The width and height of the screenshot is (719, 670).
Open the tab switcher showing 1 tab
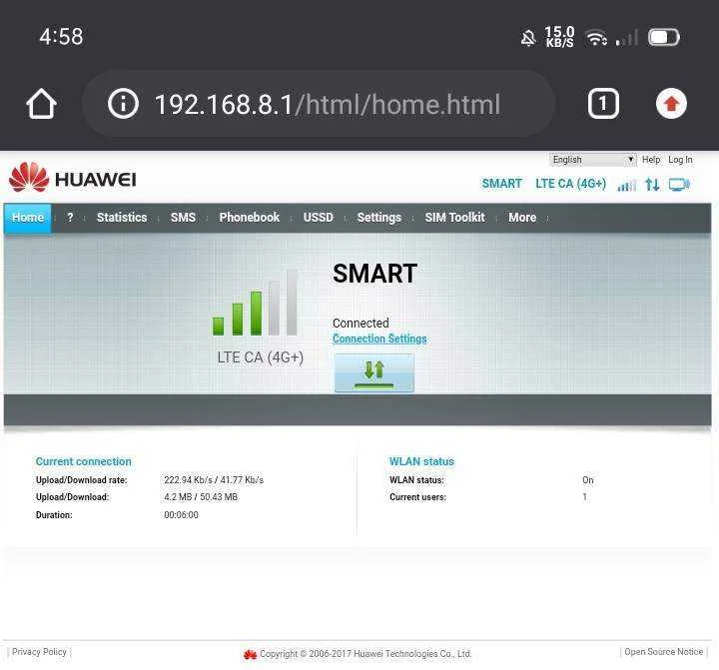[x=603, y=104]
